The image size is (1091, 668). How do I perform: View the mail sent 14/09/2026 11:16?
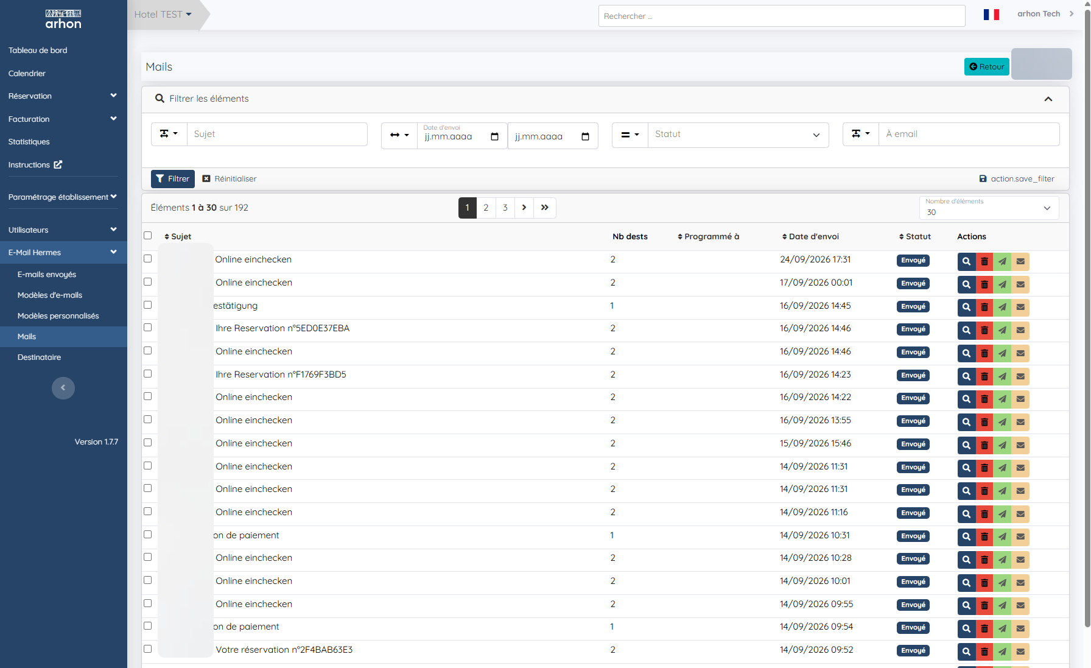pos(966,514)
